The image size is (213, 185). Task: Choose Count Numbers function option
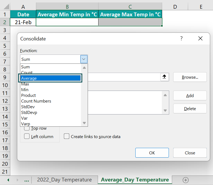[x=51, y=101]
